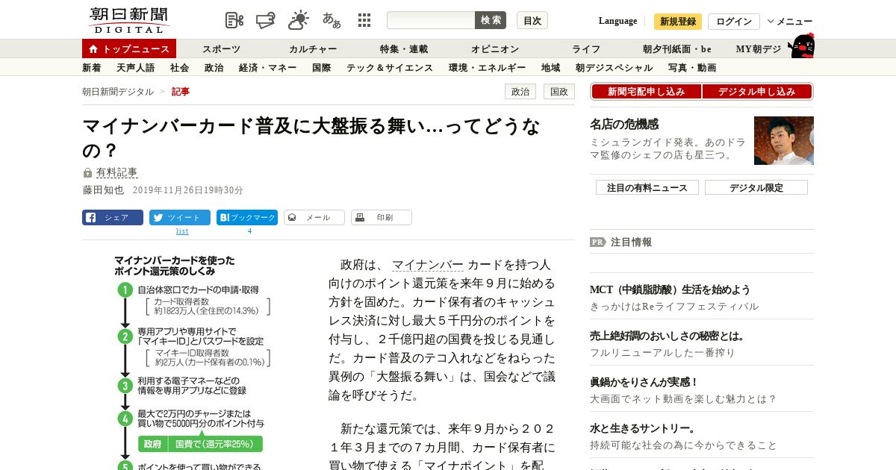Image resolution: width=896 pixels, height=470 pixels.
Task: Open the オピニオン tab
Action: click(495, 49)
